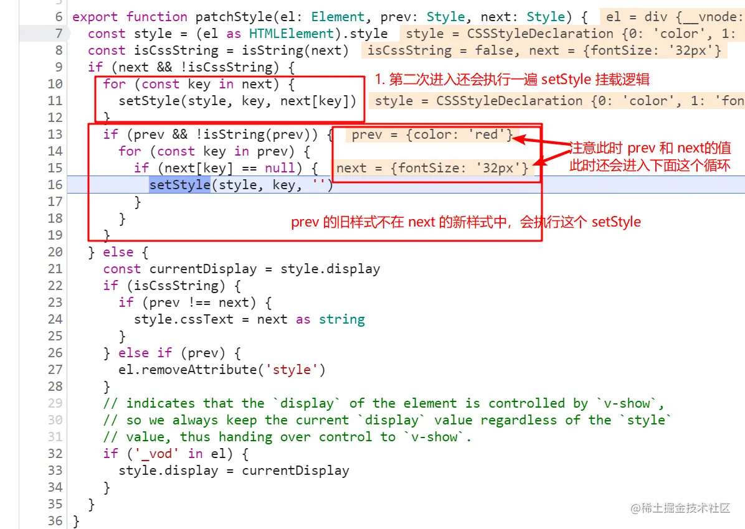
Task: Click the patchStyle function name on line 6
Action: tap(234, 17)
